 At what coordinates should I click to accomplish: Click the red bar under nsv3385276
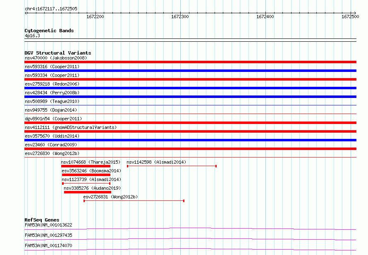coord(88,192)
